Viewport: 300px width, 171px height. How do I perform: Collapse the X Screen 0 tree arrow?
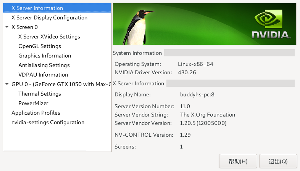pyautogui.click(x=7, y=27)
